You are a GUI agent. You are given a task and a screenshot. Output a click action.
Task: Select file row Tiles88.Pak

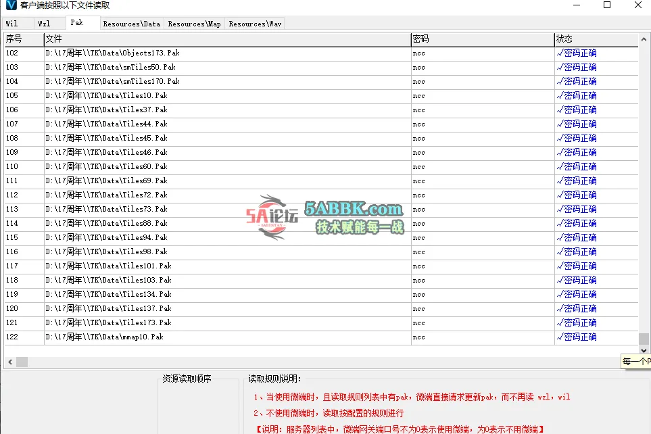click(321, 224)
